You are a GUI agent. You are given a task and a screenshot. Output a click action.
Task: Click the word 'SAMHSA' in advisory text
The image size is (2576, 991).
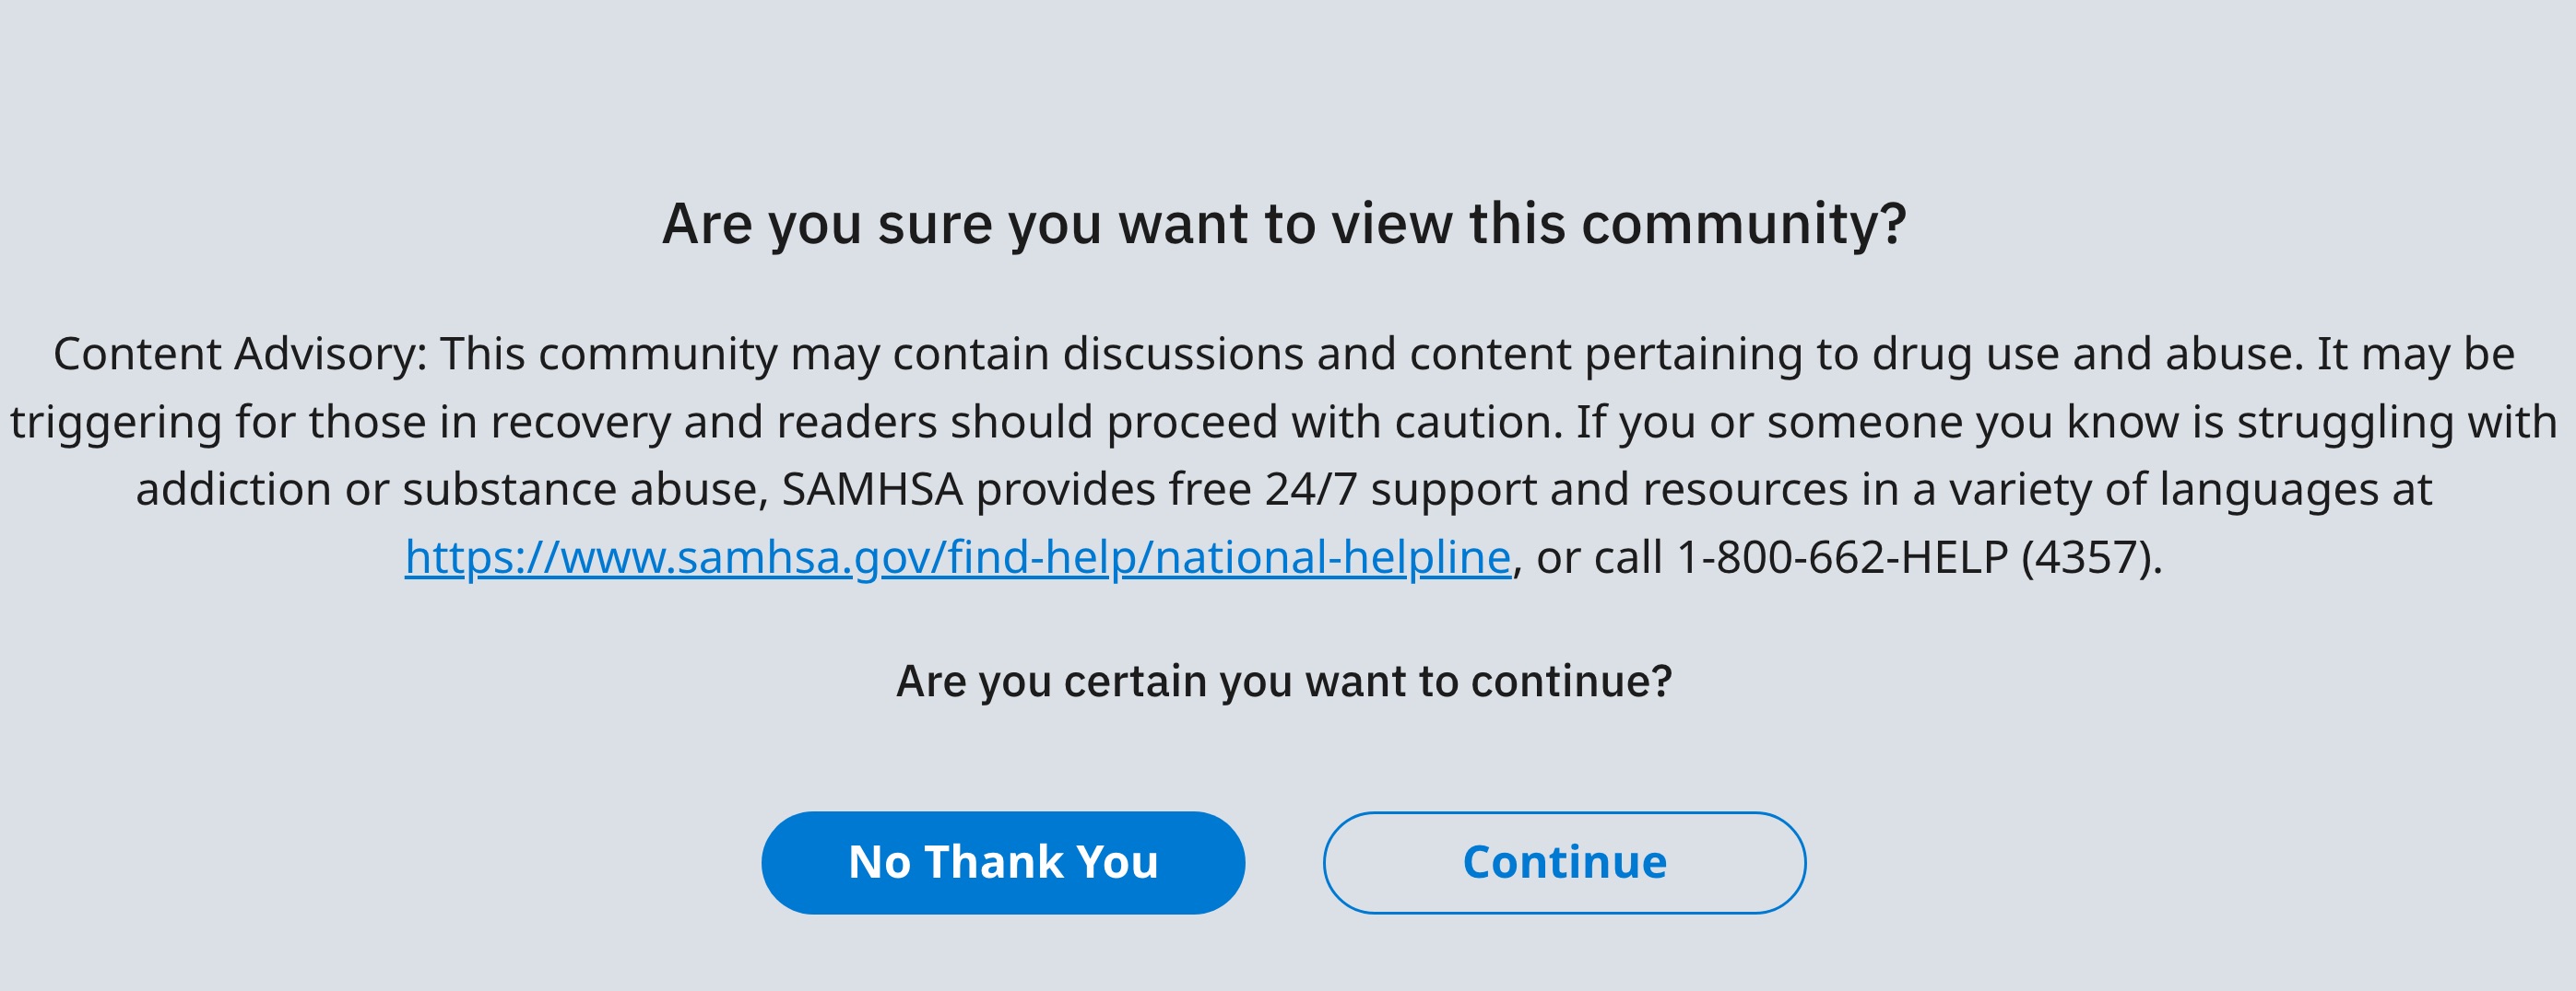[x=872, y=489]
